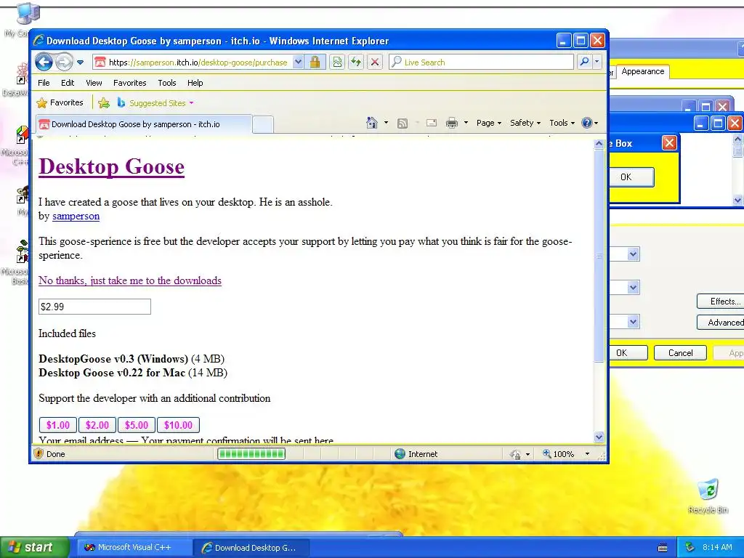744x558 pixels.
Task: Open the Page command menu
Action: (489, 123)
